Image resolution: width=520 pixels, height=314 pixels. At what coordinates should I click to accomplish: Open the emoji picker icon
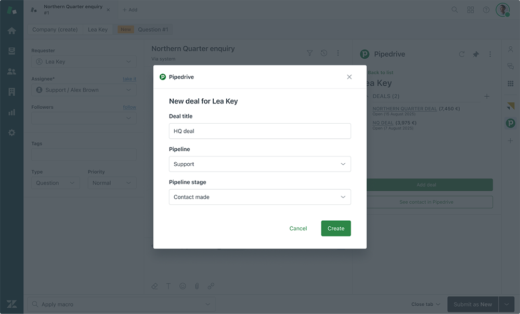pyautogui.click(x=183, y=286)
